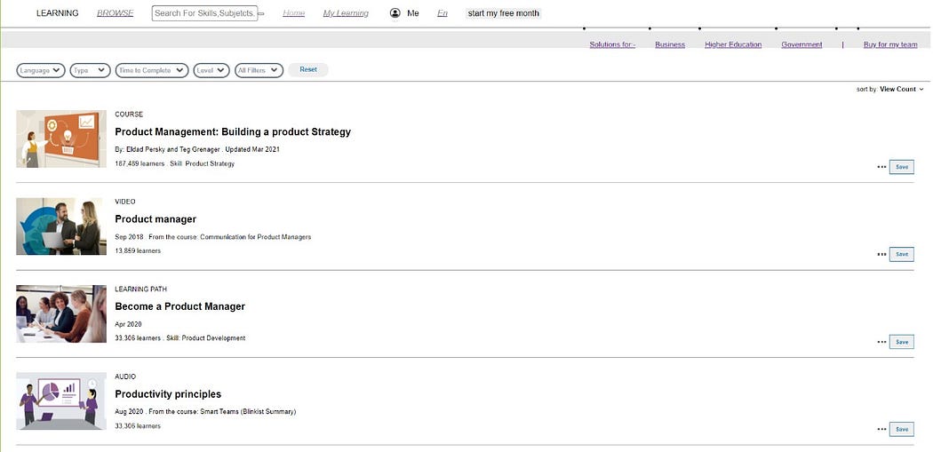Open Higher Education link
Screen dimensions: 933x452
[733, 44]
